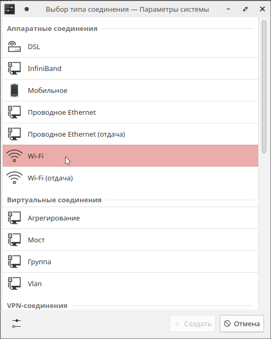Viewport: 271px width, 339px height.
Task: Select the InfiniBand list entry
Action: [x=130, y=68]
